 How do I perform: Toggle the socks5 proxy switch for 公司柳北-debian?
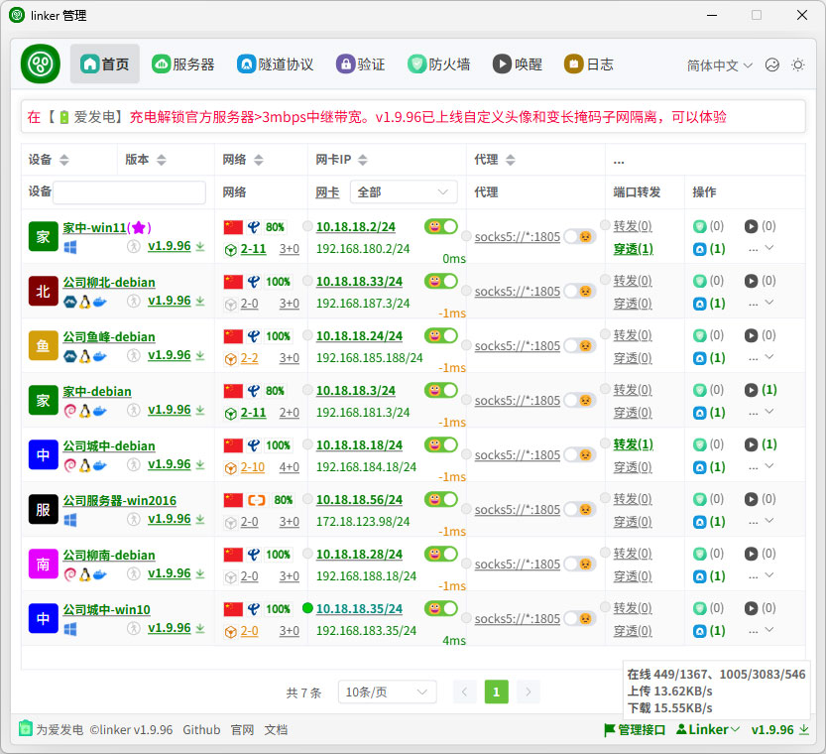pyautogui.click(x=579, y=292)
